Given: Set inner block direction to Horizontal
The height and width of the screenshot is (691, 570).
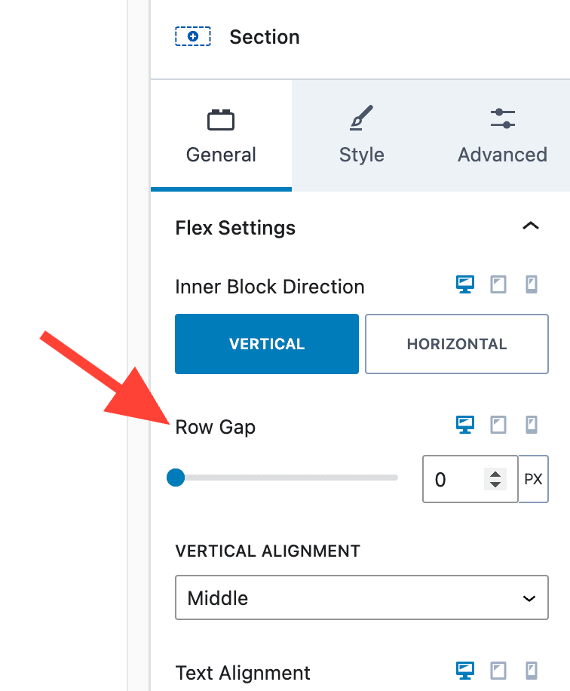Looking at the screenshot, I should (x=457, y=344).
